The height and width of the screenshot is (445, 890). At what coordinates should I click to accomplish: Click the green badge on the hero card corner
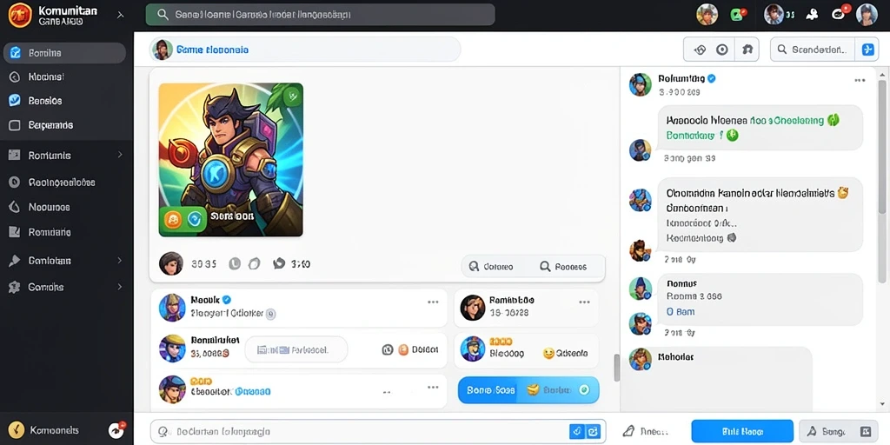pyautogui.click(x=293, y=95)
